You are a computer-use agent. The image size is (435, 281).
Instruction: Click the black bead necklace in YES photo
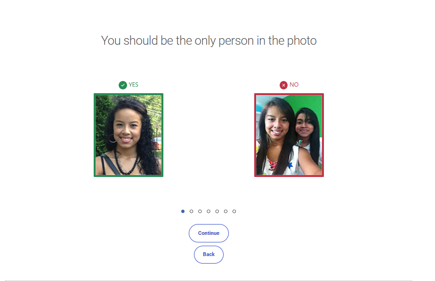pyautogui.click(x=126, y=164)
